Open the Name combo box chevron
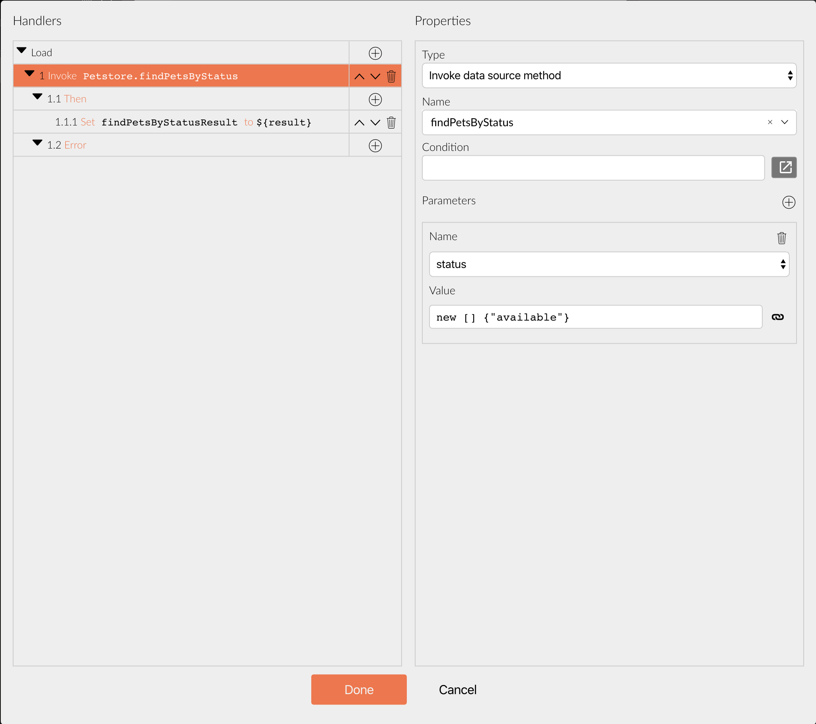Viewport: 816px width, 724px height. [x=784, y=122]
